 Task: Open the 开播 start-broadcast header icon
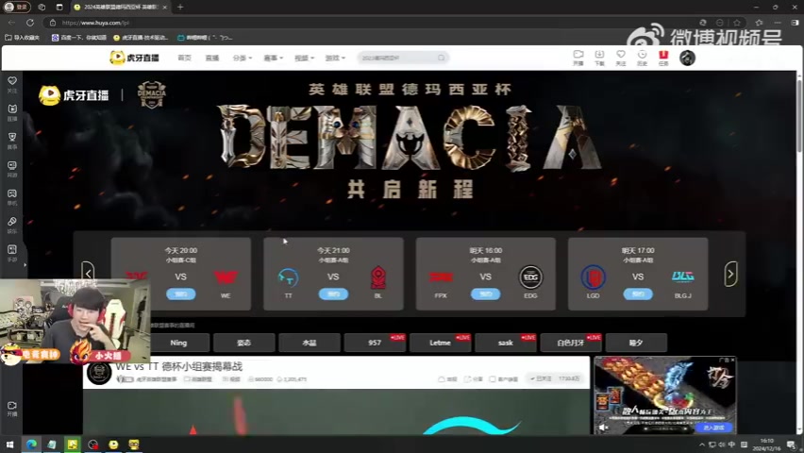(578, 58)
